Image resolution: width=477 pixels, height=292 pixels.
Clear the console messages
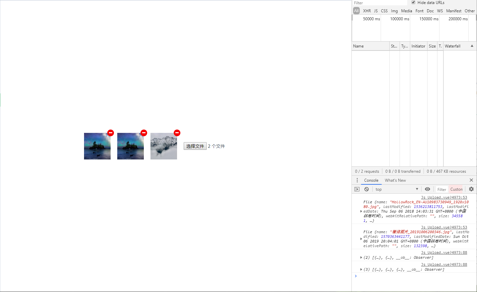[366, 189]
